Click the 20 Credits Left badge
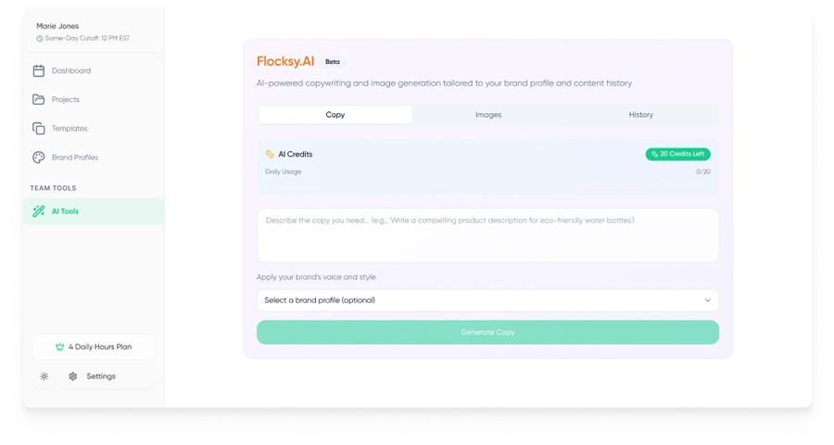 [677, 155]
